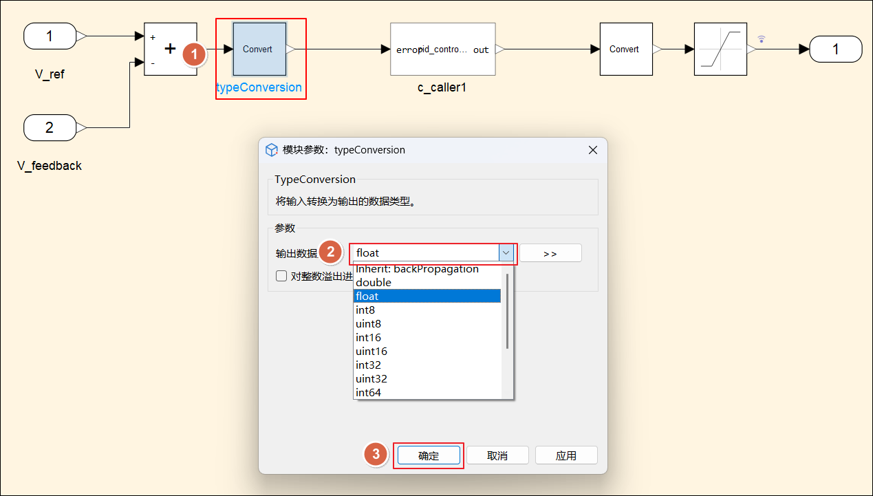873x496 pixels.
Task: Open the >> data type assistant button
Action: pos(550,253)
